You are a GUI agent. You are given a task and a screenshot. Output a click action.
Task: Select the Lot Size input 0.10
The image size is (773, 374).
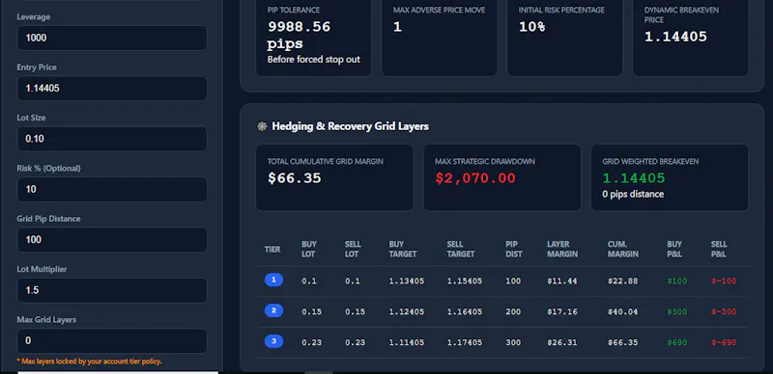[x=112, y=139]
